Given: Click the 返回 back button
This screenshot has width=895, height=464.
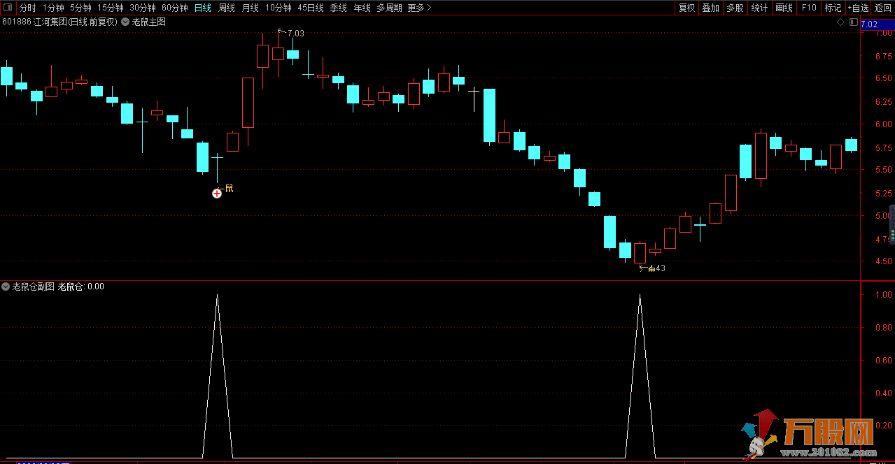Looking at the screenshot, I should (x=883, y=8).
